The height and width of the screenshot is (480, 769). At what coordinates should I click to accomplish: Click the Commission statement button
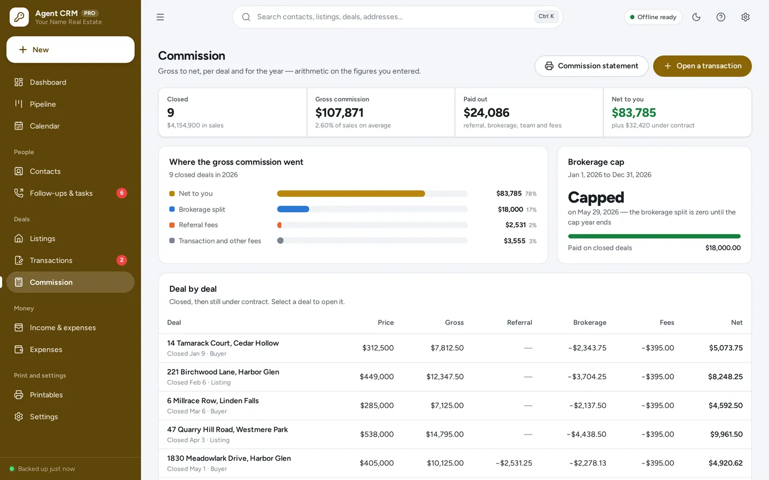coord(592,66)
